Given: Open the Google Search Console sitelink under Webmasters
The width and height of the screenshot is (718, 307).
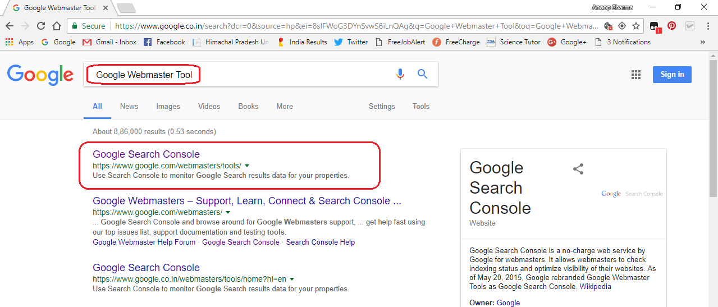Looking at the screenshot, I should pos(241,242).
